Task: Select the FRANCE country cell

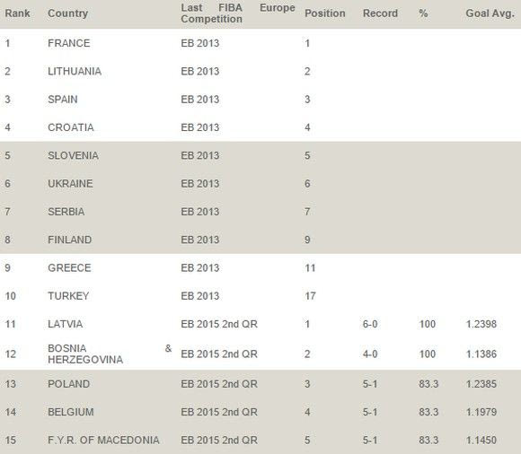Action: coord(69,43)
